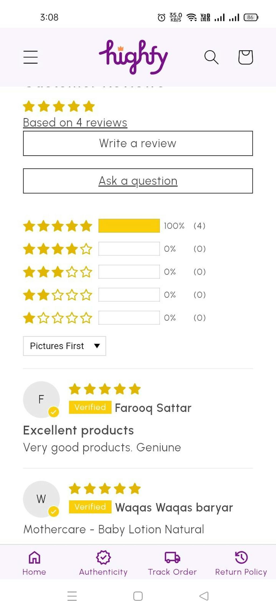Expand the Pictures First sort dropdown
The height and width of the screenshot is (613, 276).
(64, 346)
